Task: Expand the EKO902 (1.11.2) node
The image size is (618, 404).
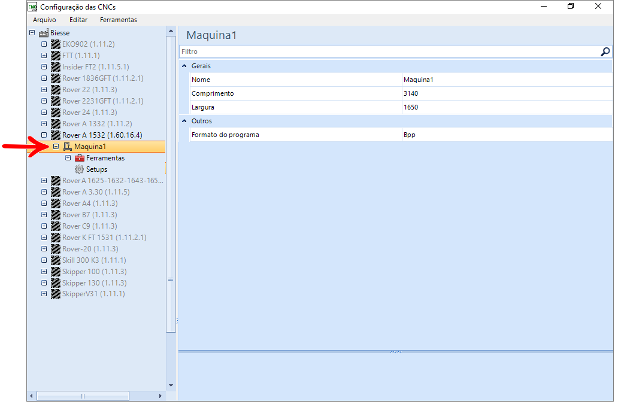Action: pos(44,44)
